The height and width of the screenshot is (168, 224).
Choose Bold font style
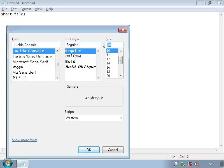tap(80, 61)
